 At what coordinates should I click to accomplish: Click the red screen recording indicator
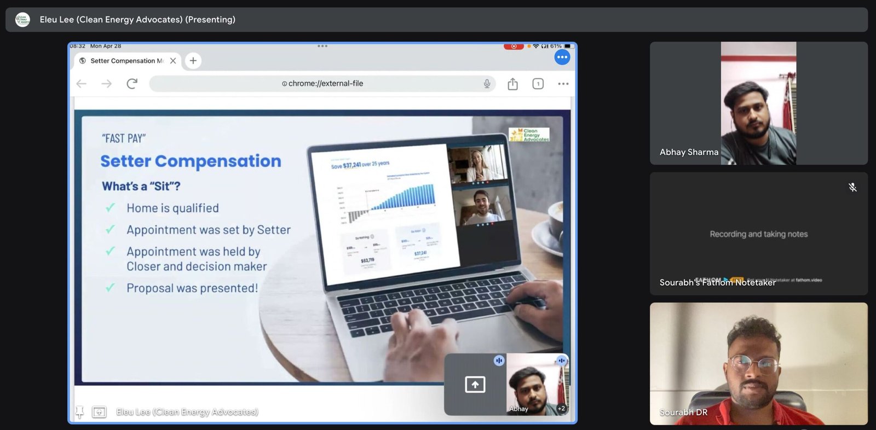pyautogui.click(x=514, y=47)
